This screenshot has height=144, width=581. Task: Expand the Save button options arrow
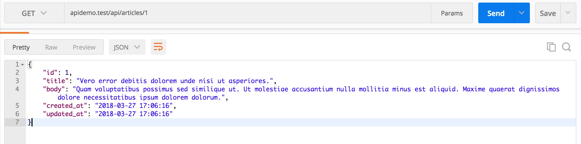(568, 13)
